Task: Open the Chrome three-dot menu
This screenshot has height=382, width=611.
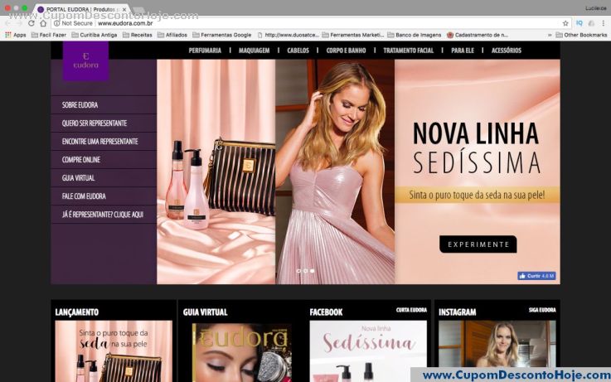Action: click(x=604, y=23)
